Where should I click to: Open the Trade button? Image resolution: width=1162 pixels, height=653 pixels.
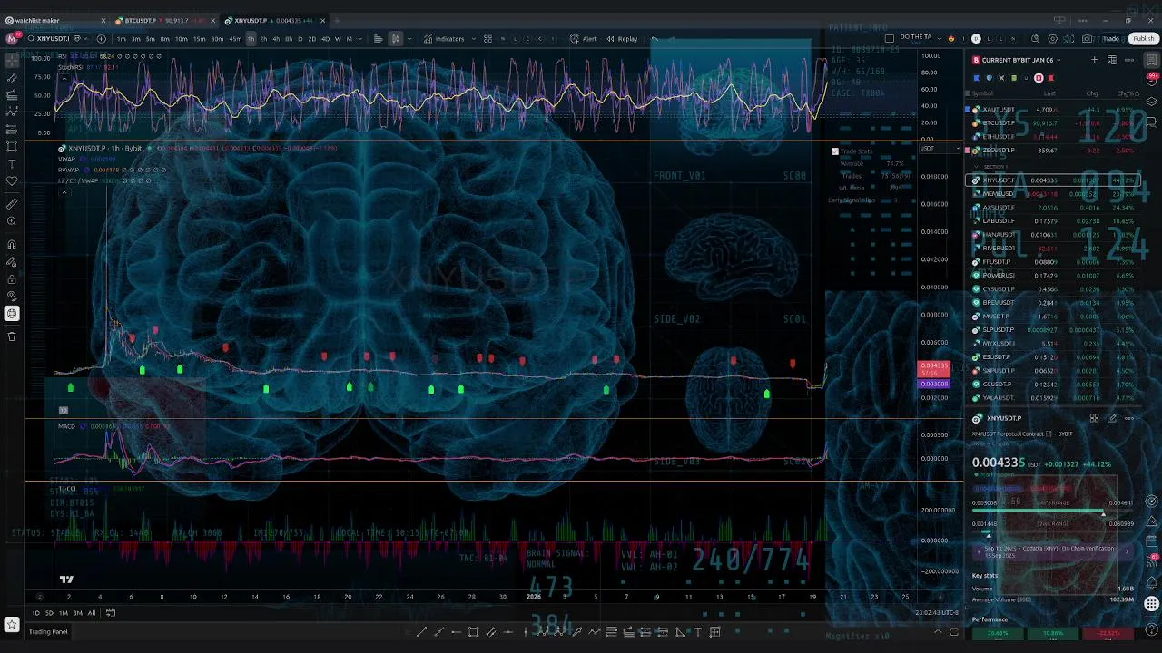coord(1111,39)
